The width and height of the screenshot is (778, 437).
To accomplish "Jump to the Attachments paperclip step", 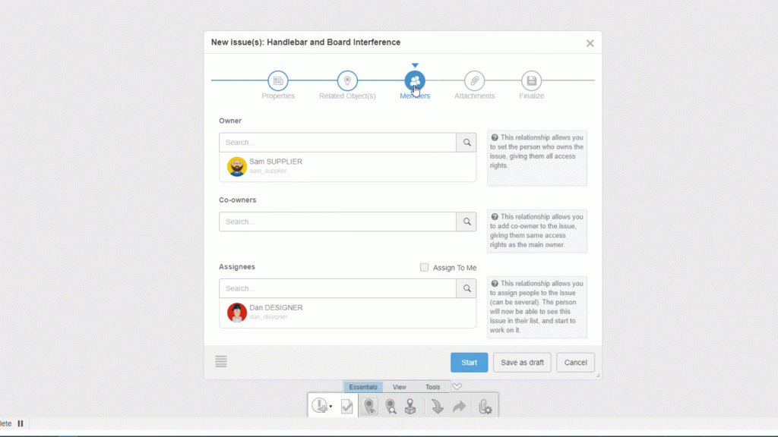I will [x=474, y=80].
